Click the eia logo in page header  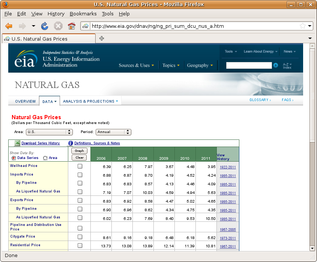(x=26, y=59)
